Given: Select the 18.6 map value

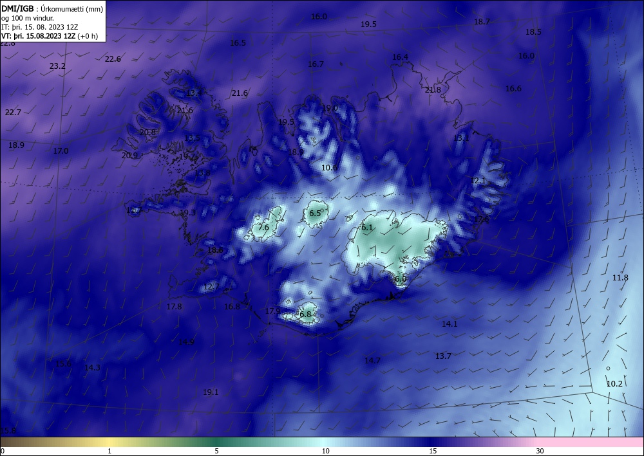Looking at the screenshot, I should coord(215,250).
